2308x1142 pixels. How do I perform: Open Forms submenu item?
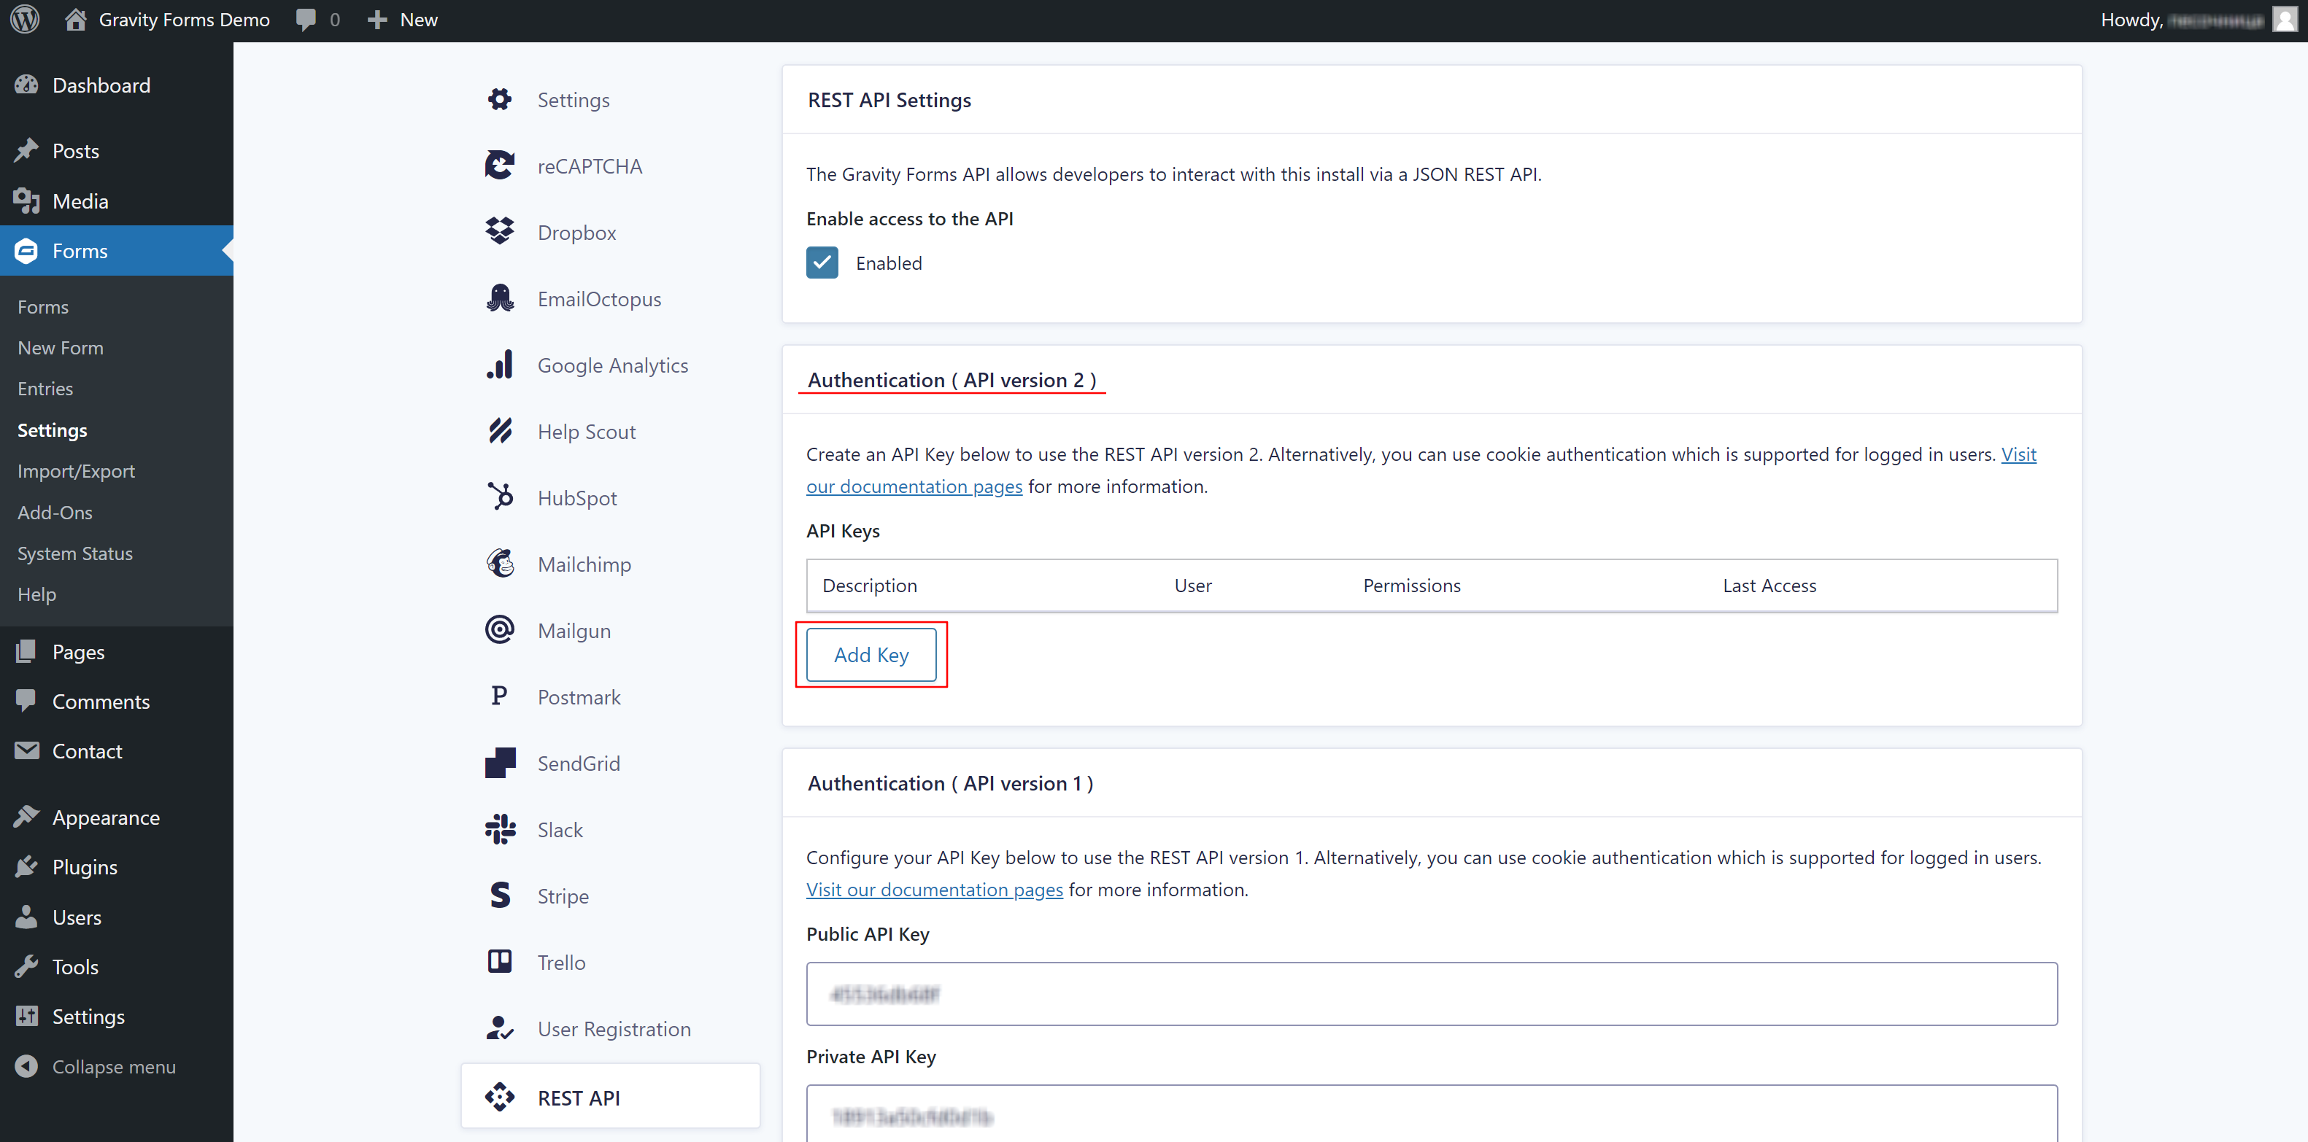(43, 306)
